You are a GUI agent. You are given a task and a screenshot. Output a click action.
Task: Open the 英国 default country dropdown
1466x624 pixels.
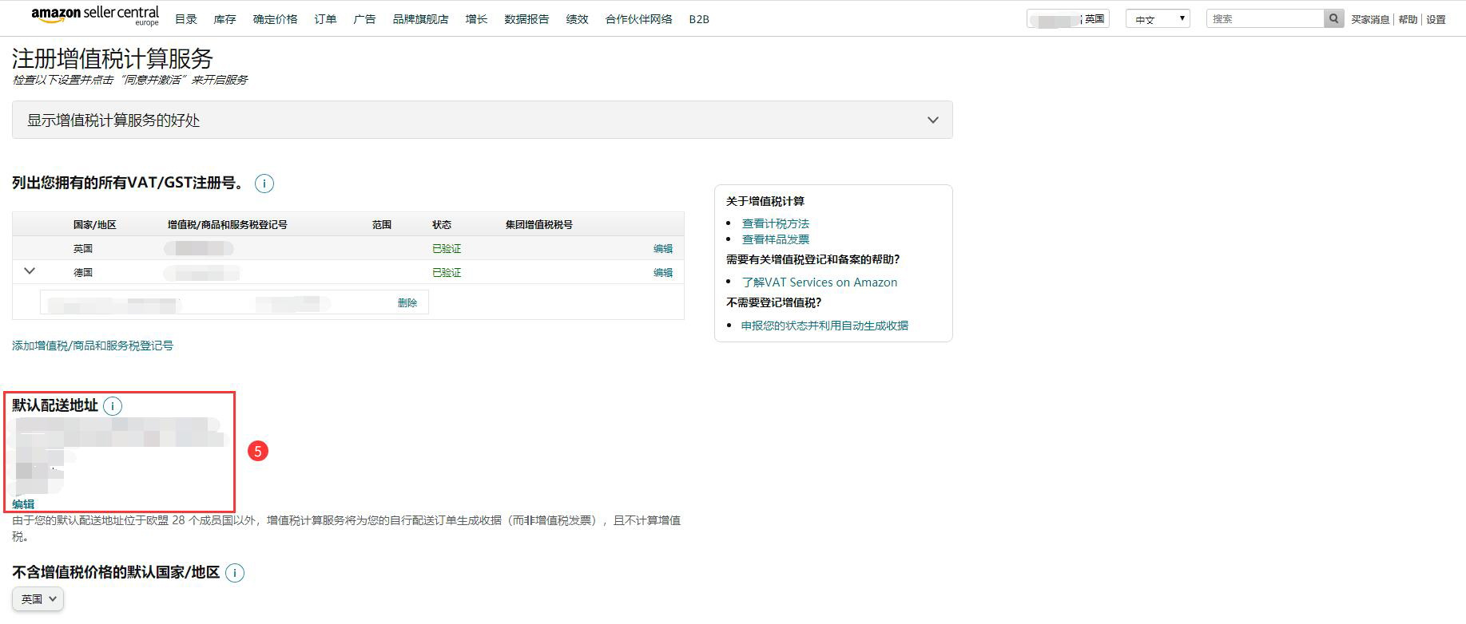(38, 598)
